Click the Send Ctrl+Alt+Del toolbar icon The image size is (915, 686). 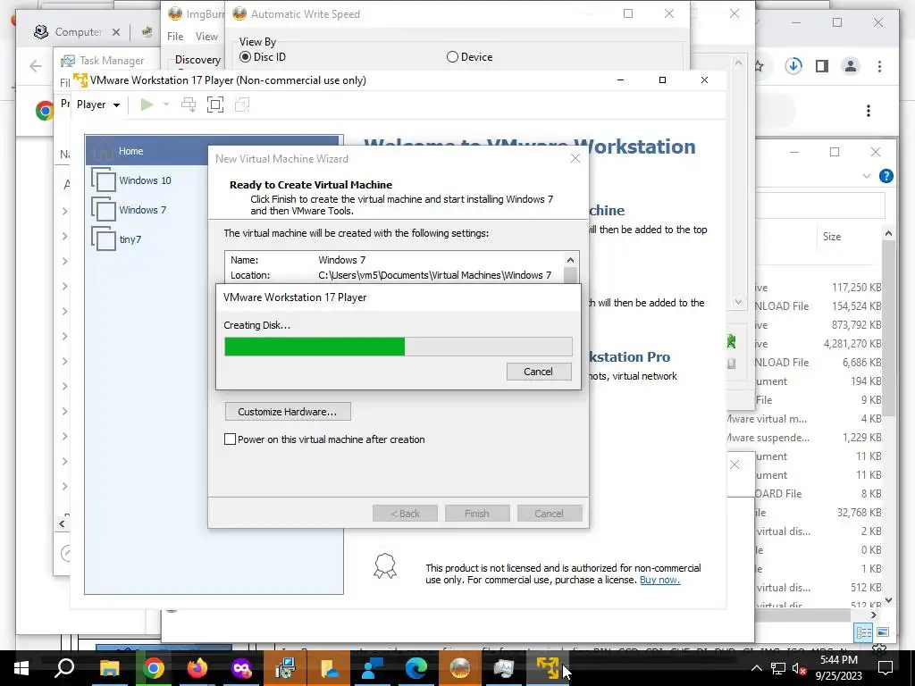(188, 105)
